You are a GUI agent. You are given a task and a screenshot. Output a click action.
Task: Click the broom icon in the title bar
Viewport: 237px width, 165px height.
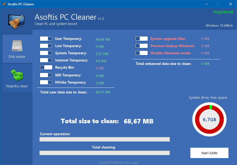[5, 4]
